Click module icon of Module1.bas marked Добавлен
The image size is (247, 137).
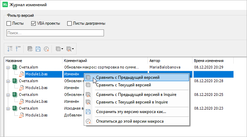[x=21, y=115]
